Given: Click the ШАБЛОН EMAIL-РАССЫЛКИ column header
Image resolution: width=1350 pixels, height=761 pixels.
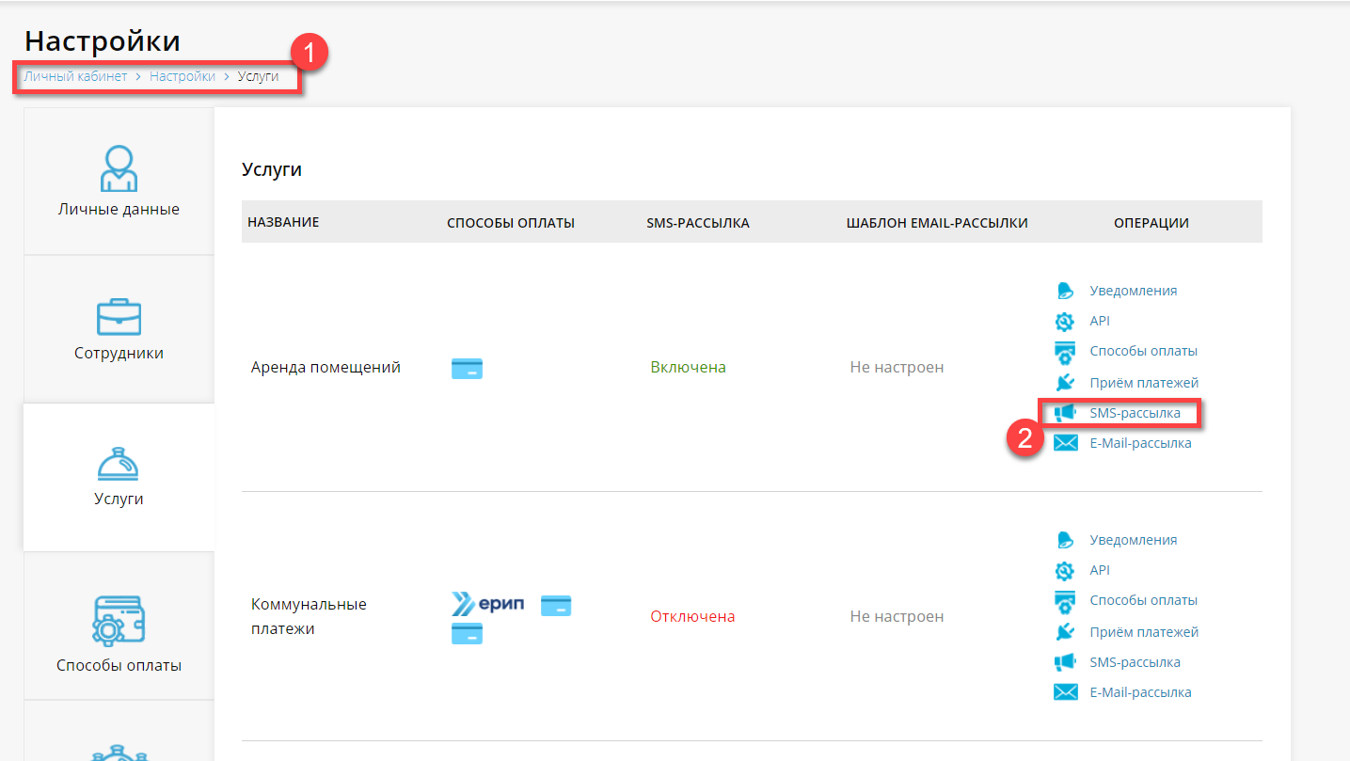Looking at the screenshot, I should (x=937, y=223).
